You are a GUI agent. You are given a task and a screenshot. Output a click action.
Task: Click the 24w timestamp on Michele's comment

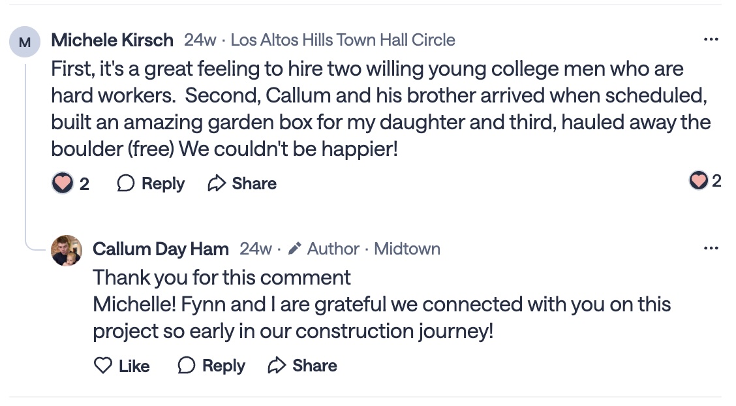pos(200,40)
